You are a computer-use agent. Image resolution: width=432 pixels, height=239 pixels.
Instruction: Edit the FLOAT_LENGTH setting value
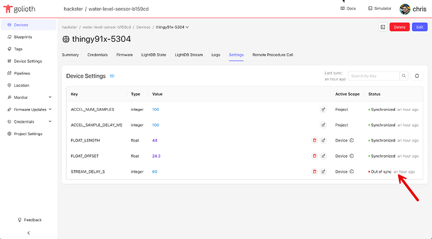click(323, 140)
